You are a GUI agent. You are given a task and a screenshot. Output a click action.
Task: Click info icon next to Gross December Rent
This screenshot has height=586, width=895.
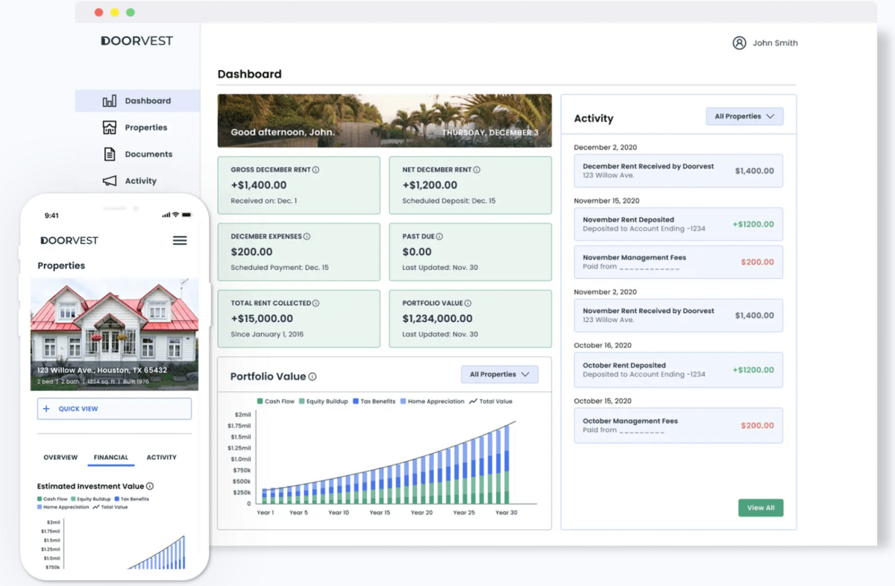[315, 170]
